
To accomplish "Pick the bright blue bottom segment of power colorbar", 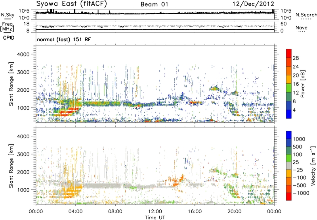I will click(289, 114).
